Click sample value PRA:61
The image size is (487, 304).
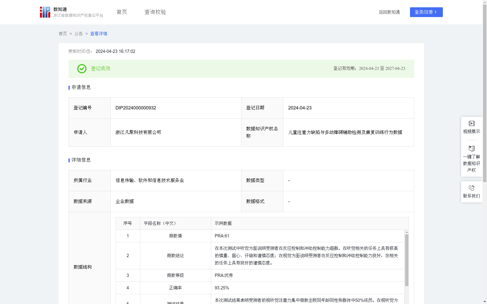[222, 236]
